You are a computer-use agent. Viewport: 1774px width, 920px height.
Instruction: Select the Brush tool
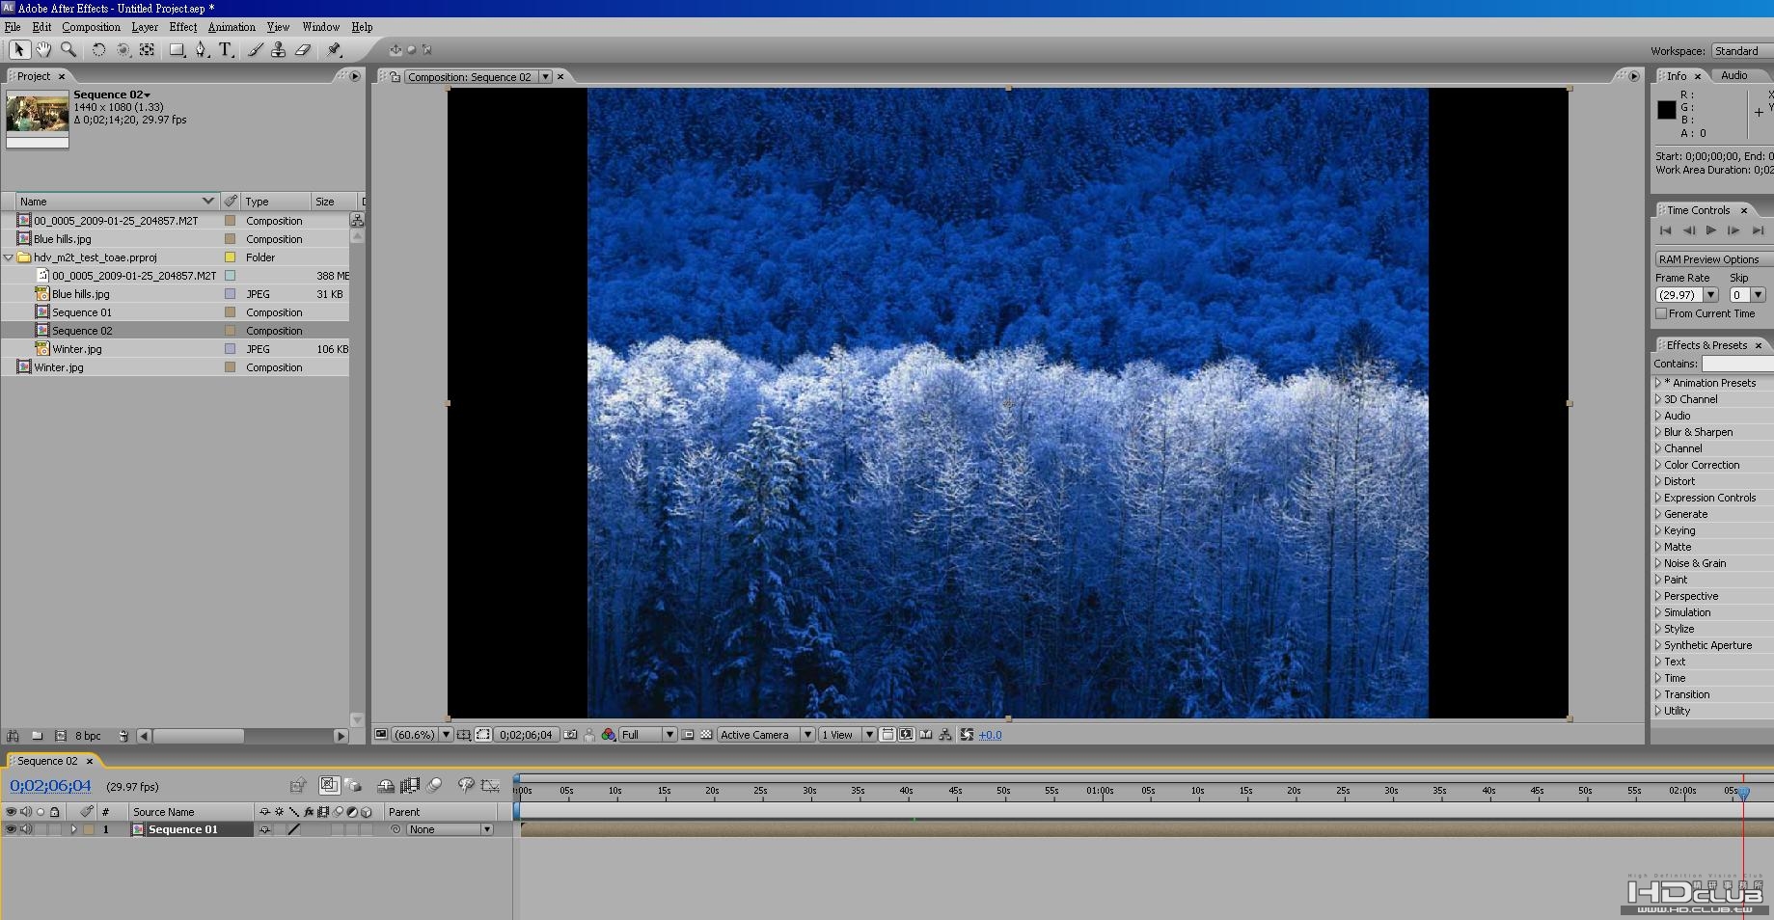coord(256,50)
